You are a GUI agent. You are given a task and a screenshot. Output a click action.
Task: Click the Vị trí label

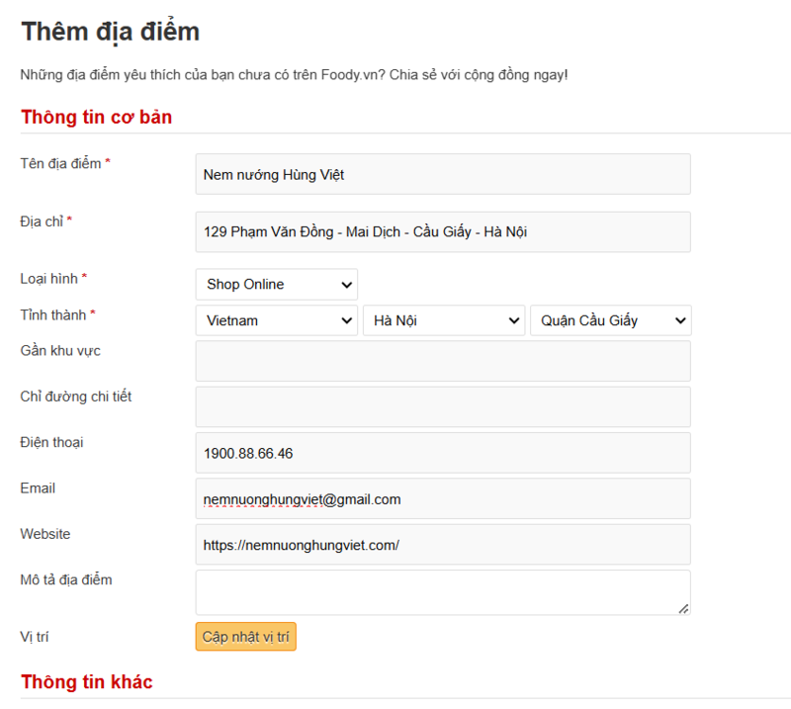click(35, 637)
